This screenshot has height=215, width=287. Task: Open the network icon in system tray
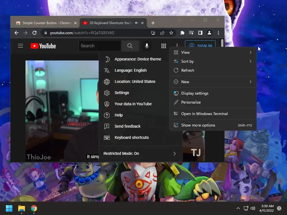click(246, 208)
